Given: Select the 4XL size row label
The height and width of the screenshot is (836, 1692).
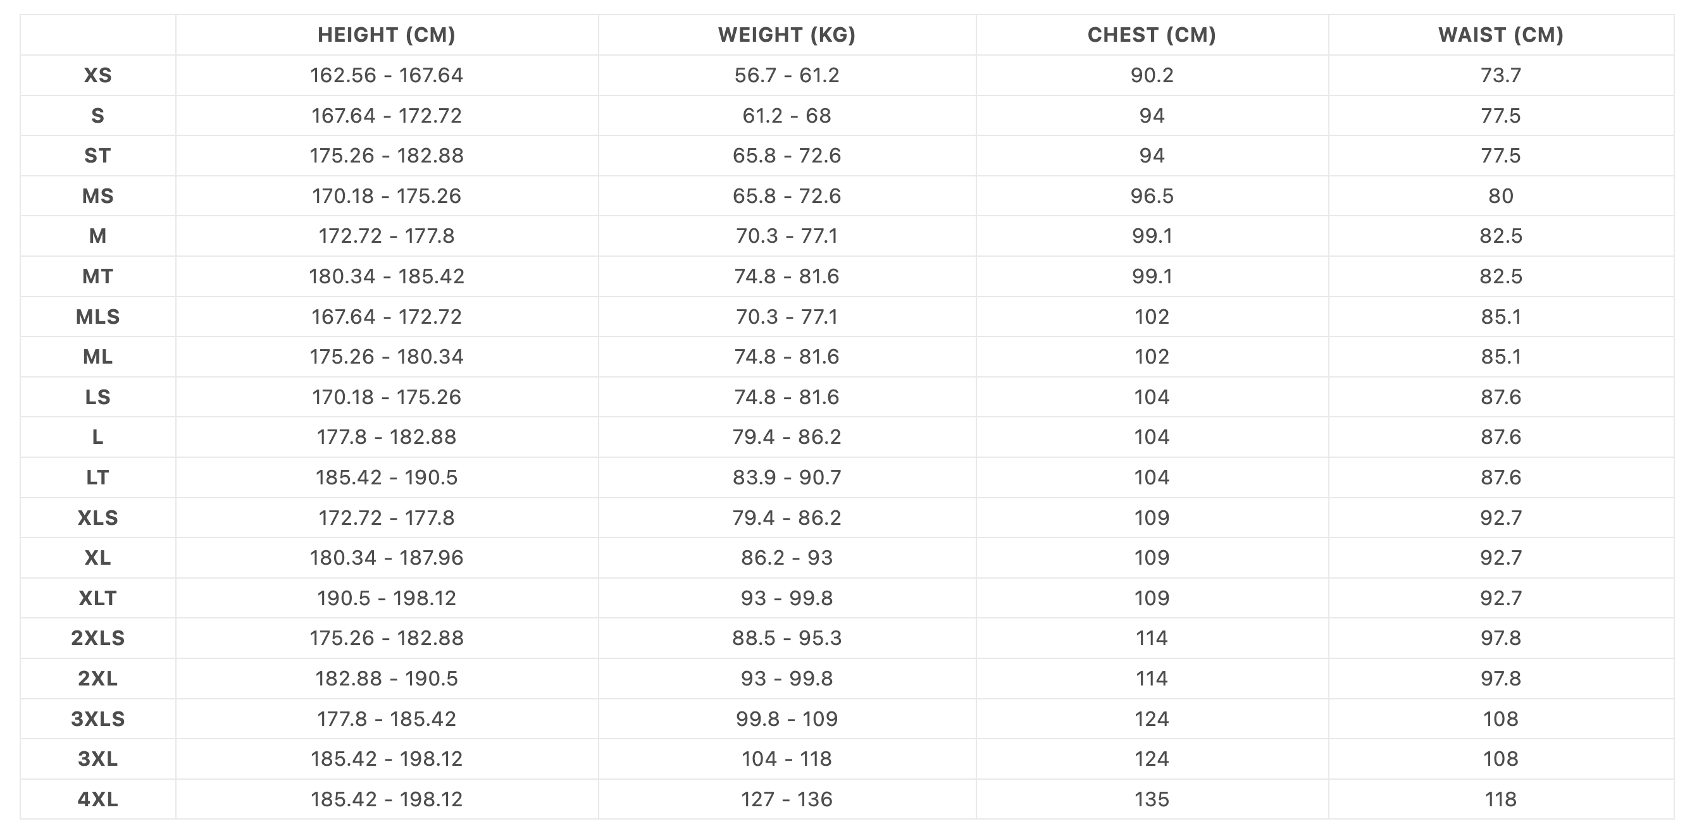Looking at the screenshot, I should [x=98, y=799].
